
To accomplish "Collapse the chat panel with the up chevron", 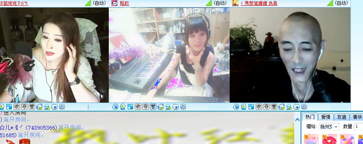I will (x=298, y=120).
